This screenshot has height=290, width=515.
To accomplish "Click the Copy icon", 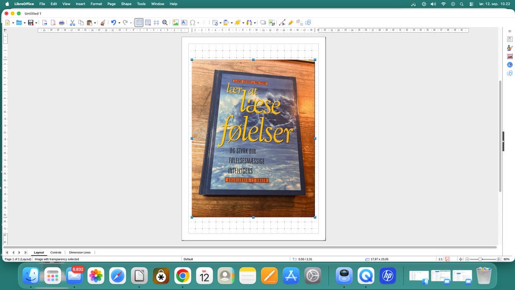I will (x=81, y=23).
